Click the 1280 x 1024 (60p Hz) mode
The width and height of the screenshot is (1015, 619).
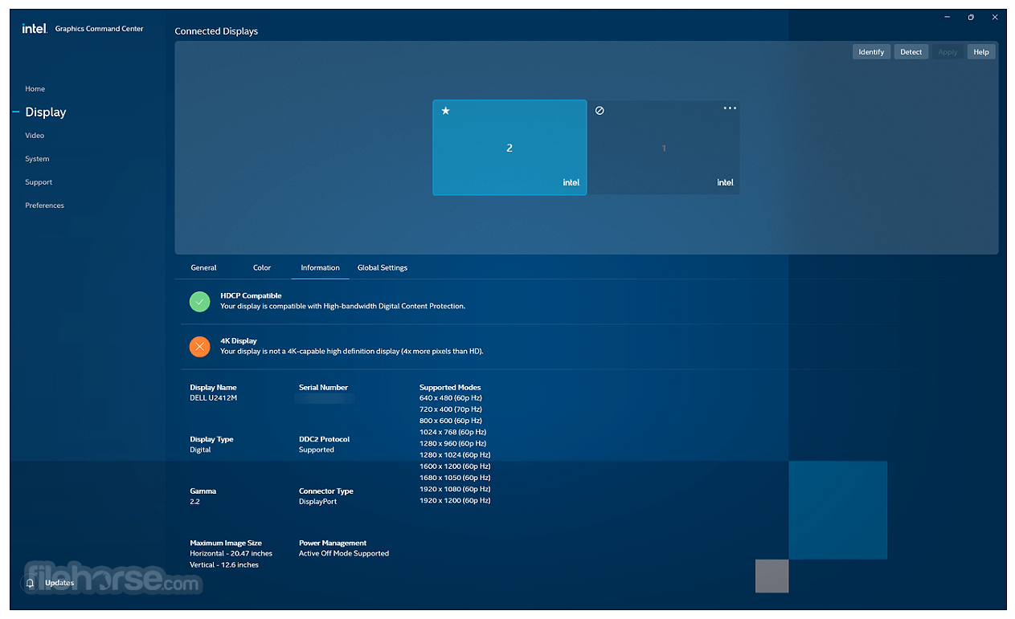[455, 455]
